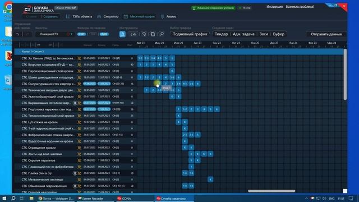Open the Инструкция link
The width and height of the screenshot is (359, 202).
click(x=274, y=6)
